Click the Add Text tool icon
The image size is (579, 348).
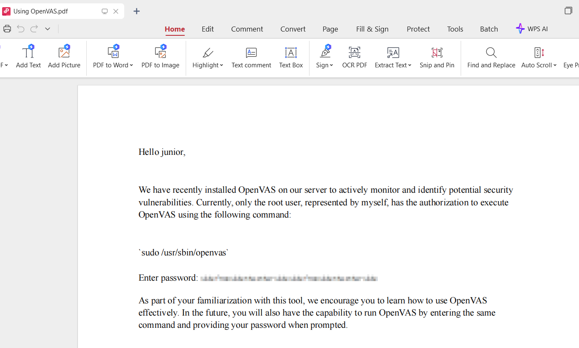(28, 52)
